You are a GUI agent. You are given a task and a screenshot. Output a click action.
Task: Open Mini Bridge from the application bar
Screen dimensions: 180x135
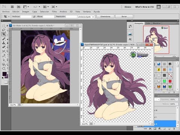[18, 7]
